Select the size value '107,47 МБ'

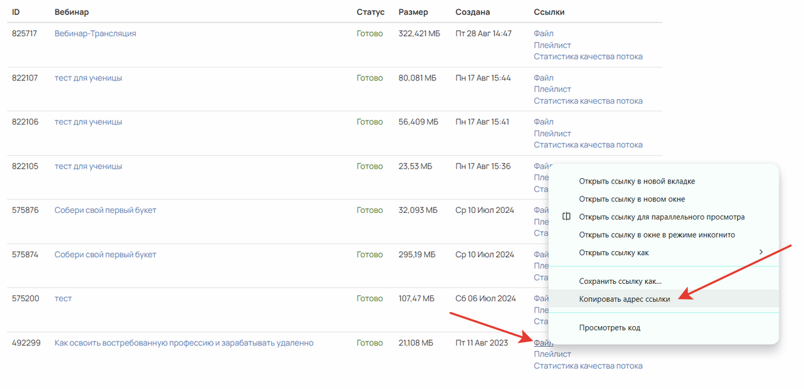tap(417, 299)
